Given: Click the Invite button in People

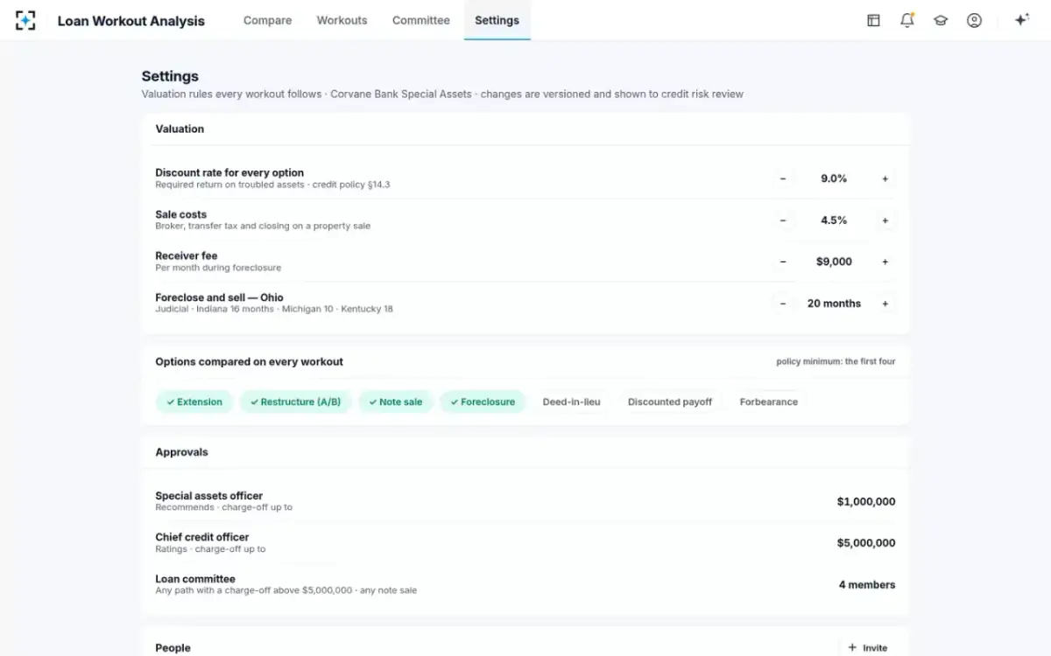Looking at the screenshot, I should pyautogui.click(x=868, y=648).
